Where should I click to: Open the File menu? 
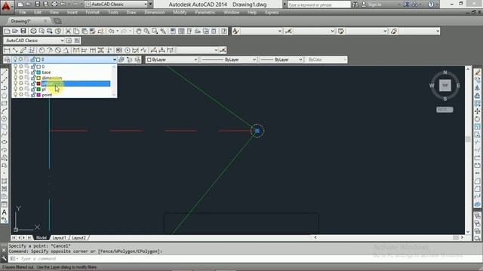pos(23,13)
